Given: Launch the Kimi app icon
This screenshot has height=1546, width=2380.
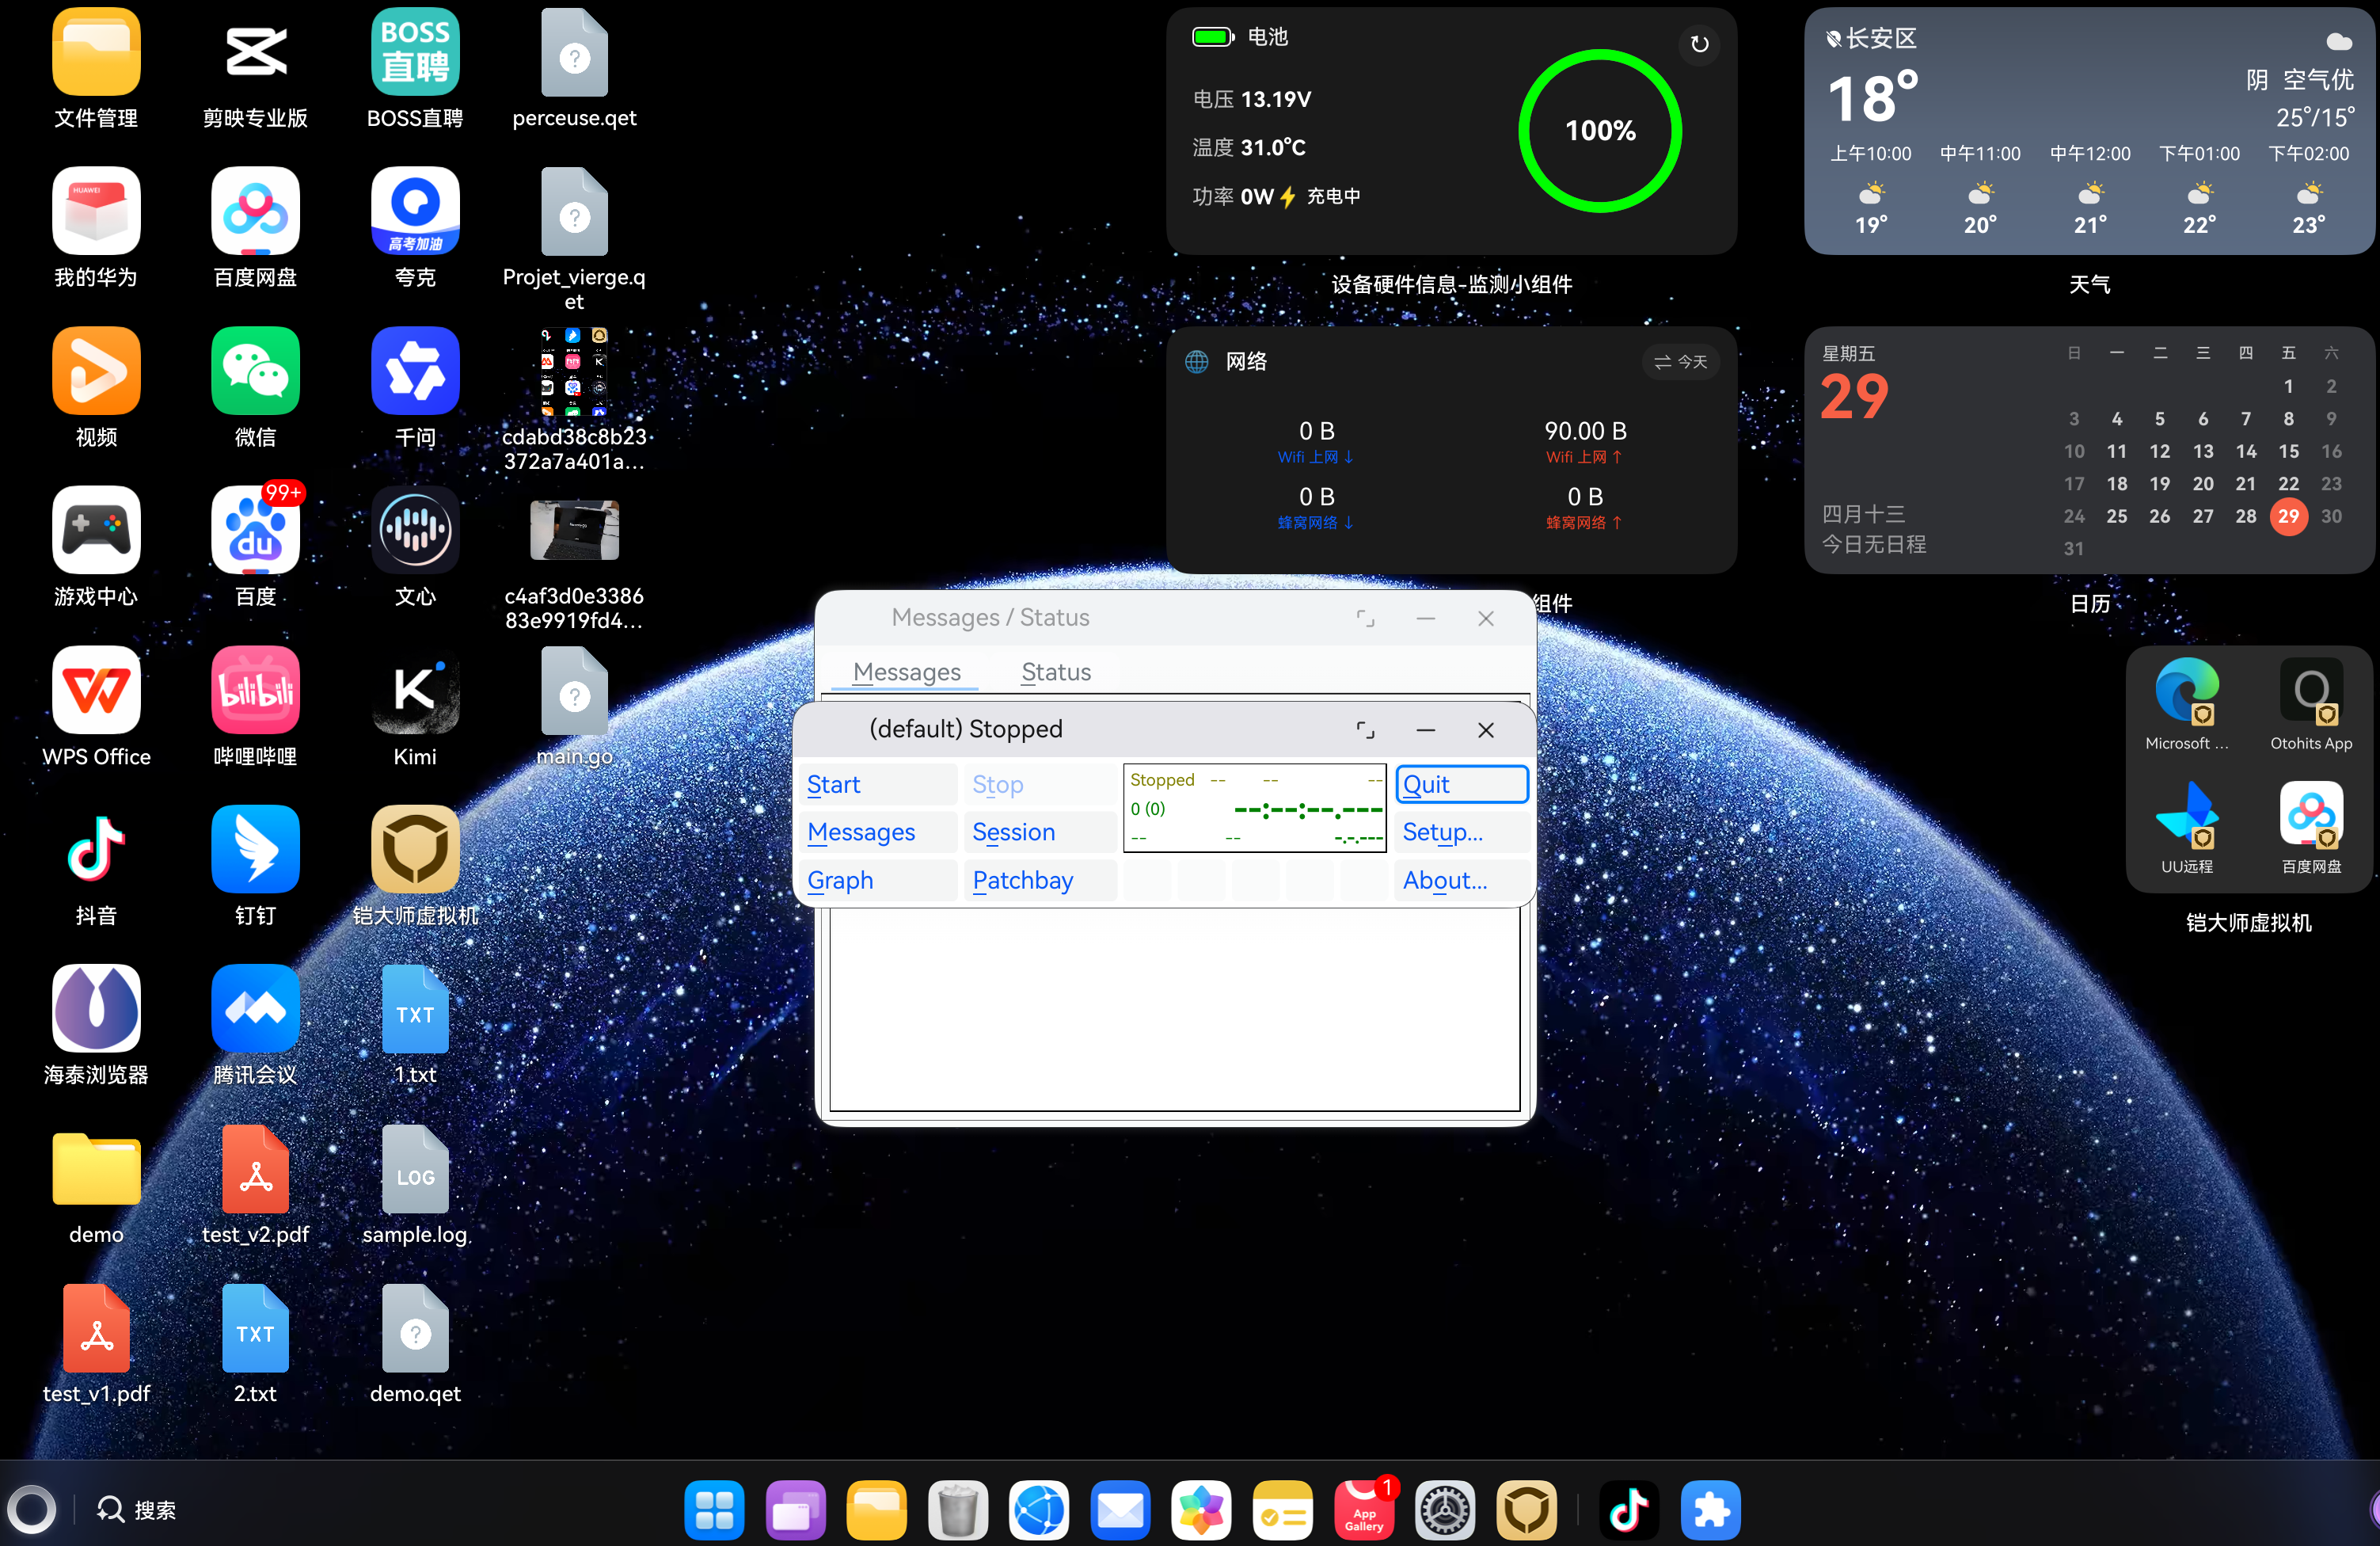Looking at the screenshot, I should [415, 691].
